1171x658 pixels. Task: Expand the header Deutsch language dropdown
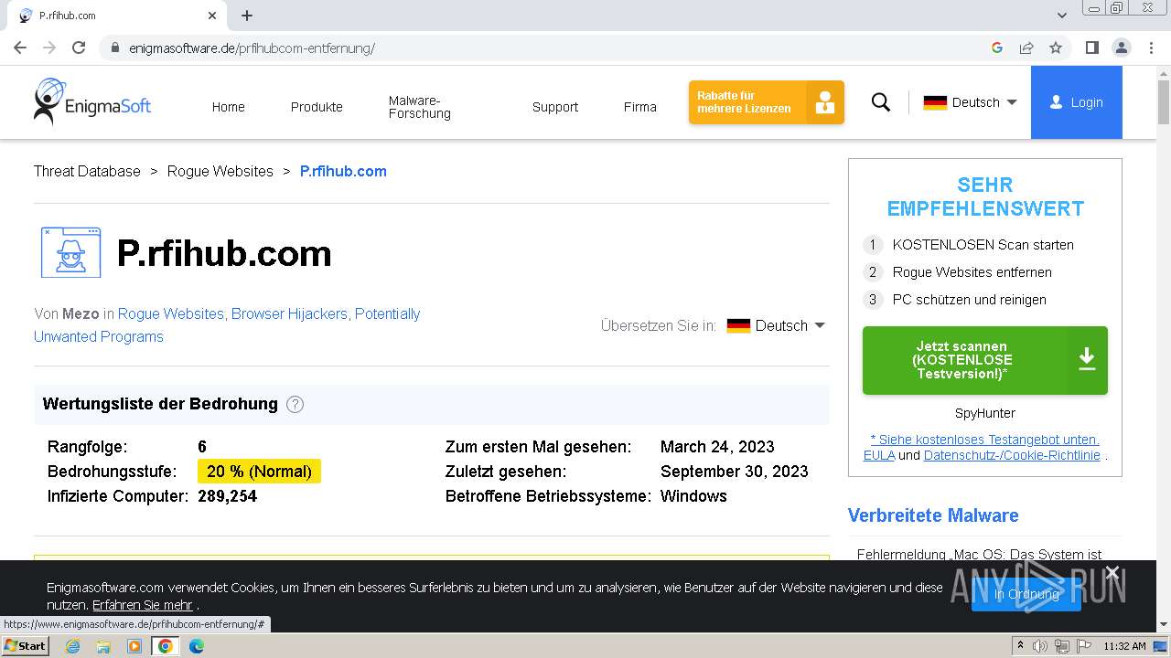coord(970,102)
